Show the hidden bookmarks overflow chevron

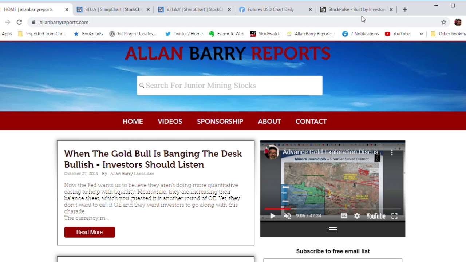click(x=421, y=34)
